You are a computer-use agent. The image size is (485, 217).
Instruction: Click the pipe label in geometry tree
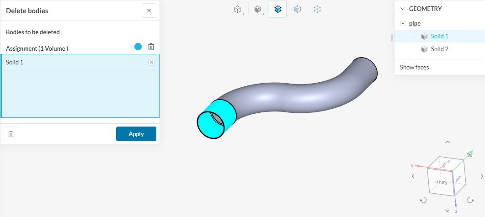pyautogui.click(x=415, y=23)
